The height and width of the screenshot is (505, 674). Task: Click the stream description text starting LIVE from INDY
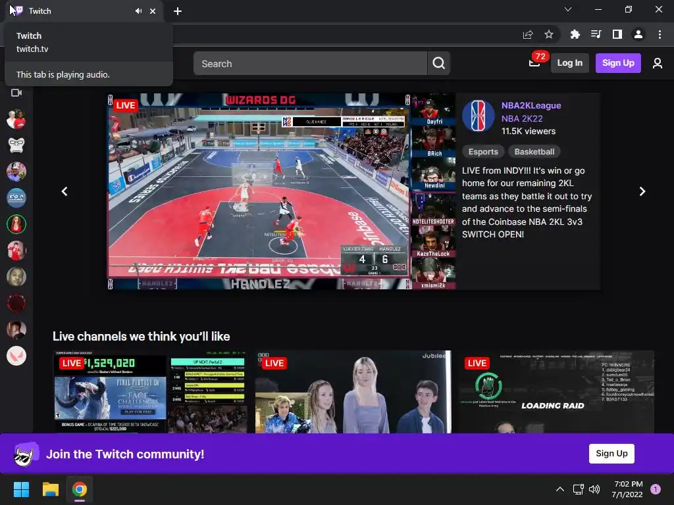(x=527, y=203)
